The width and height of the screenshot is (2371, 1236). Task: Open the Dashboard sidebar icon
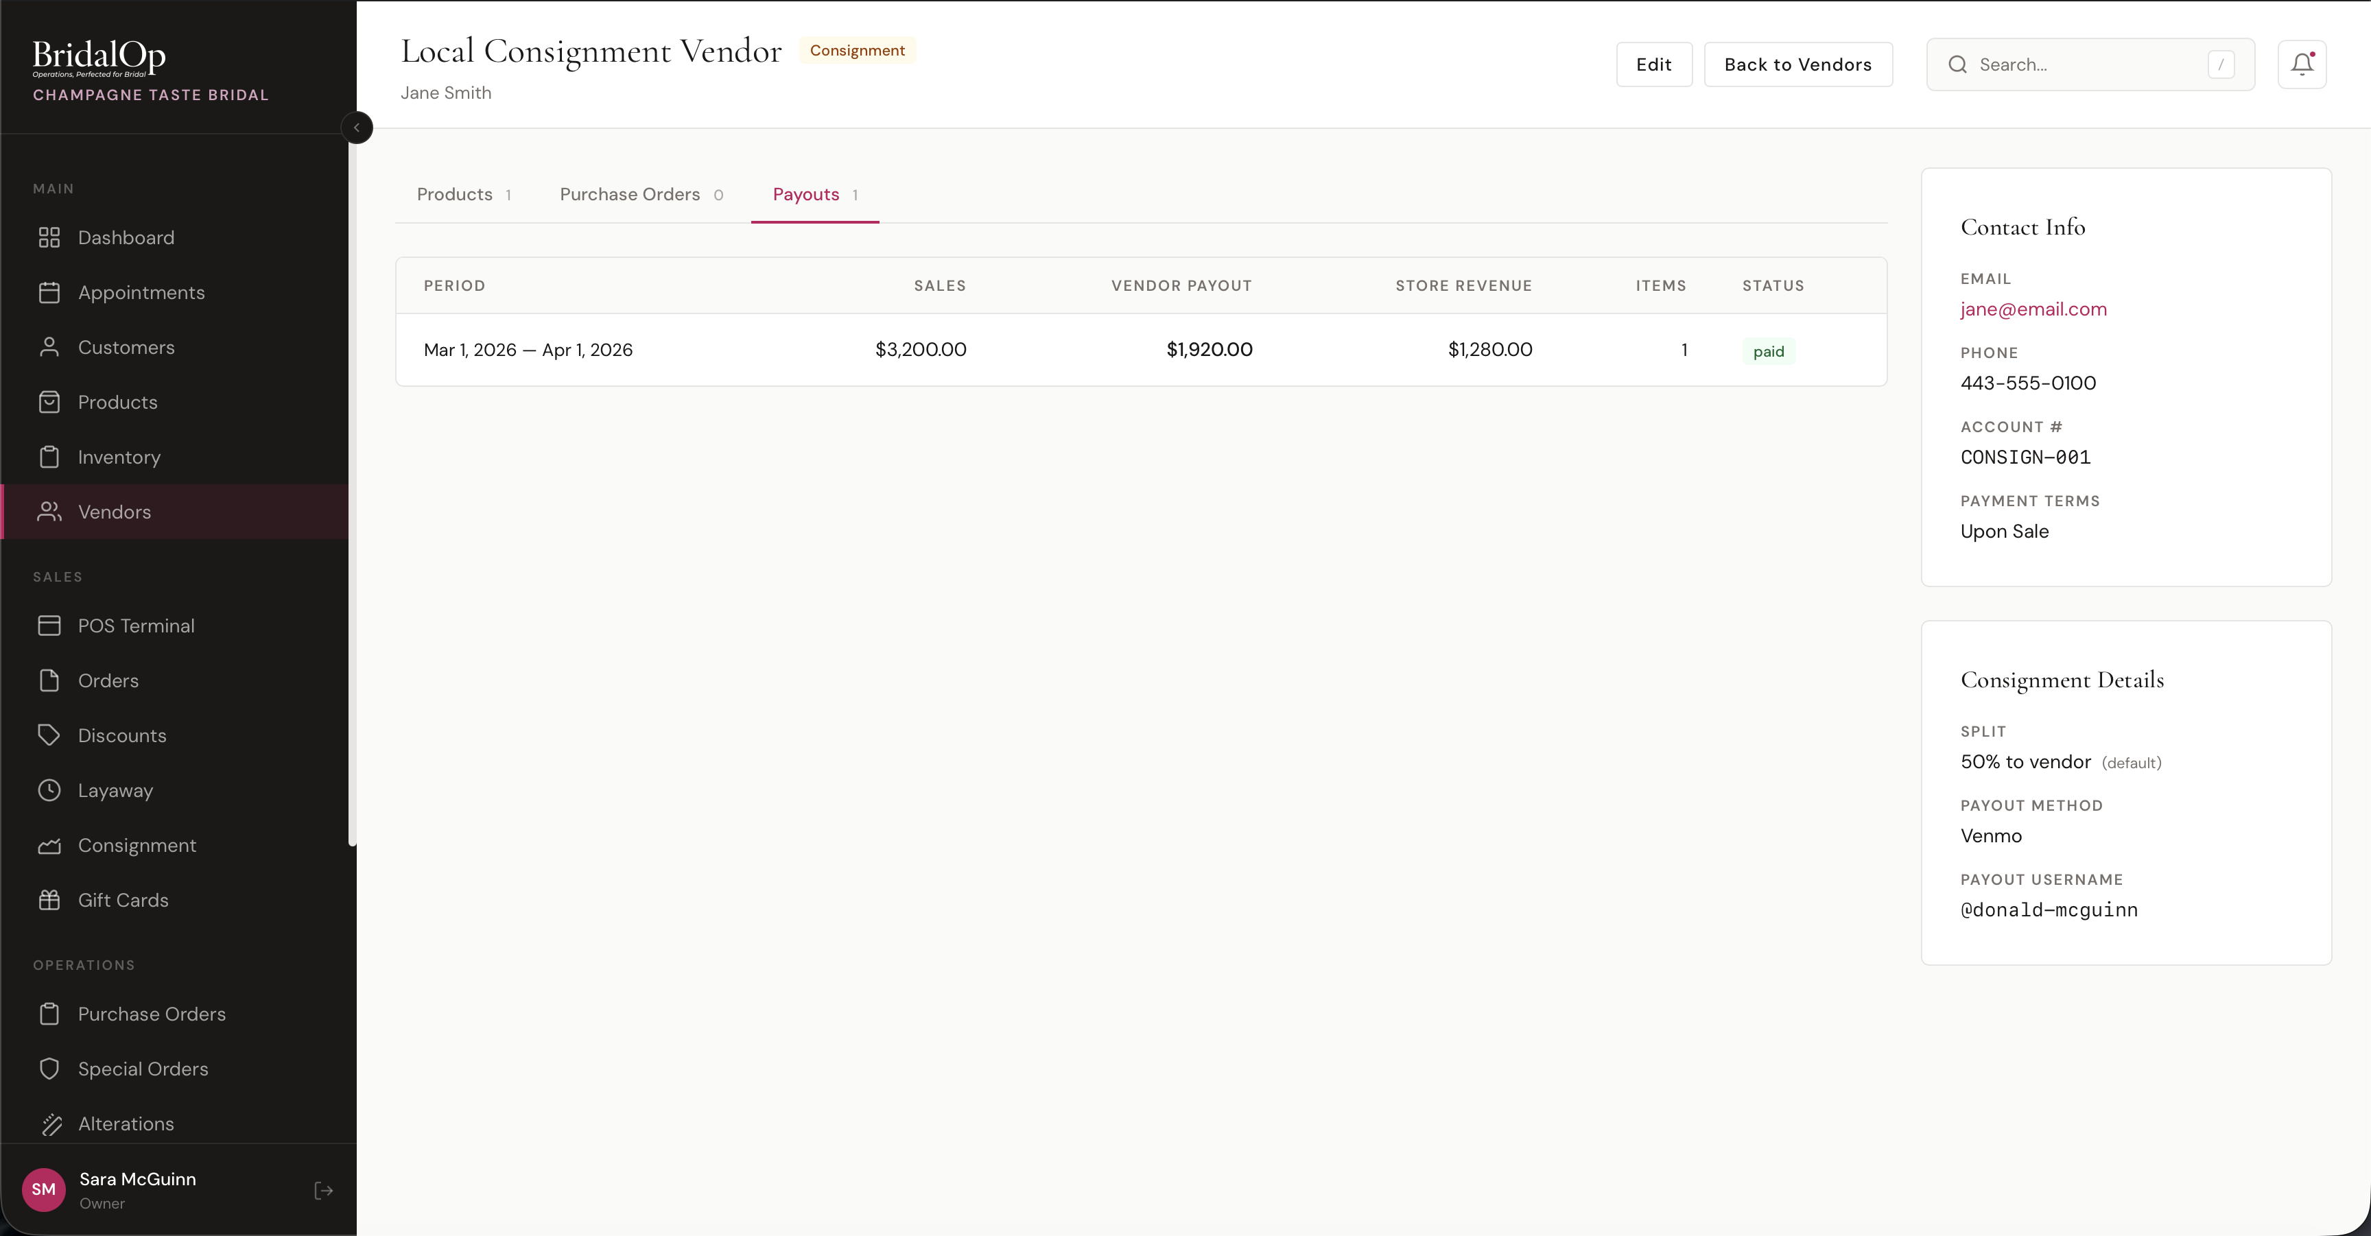(x=51, y=237)
